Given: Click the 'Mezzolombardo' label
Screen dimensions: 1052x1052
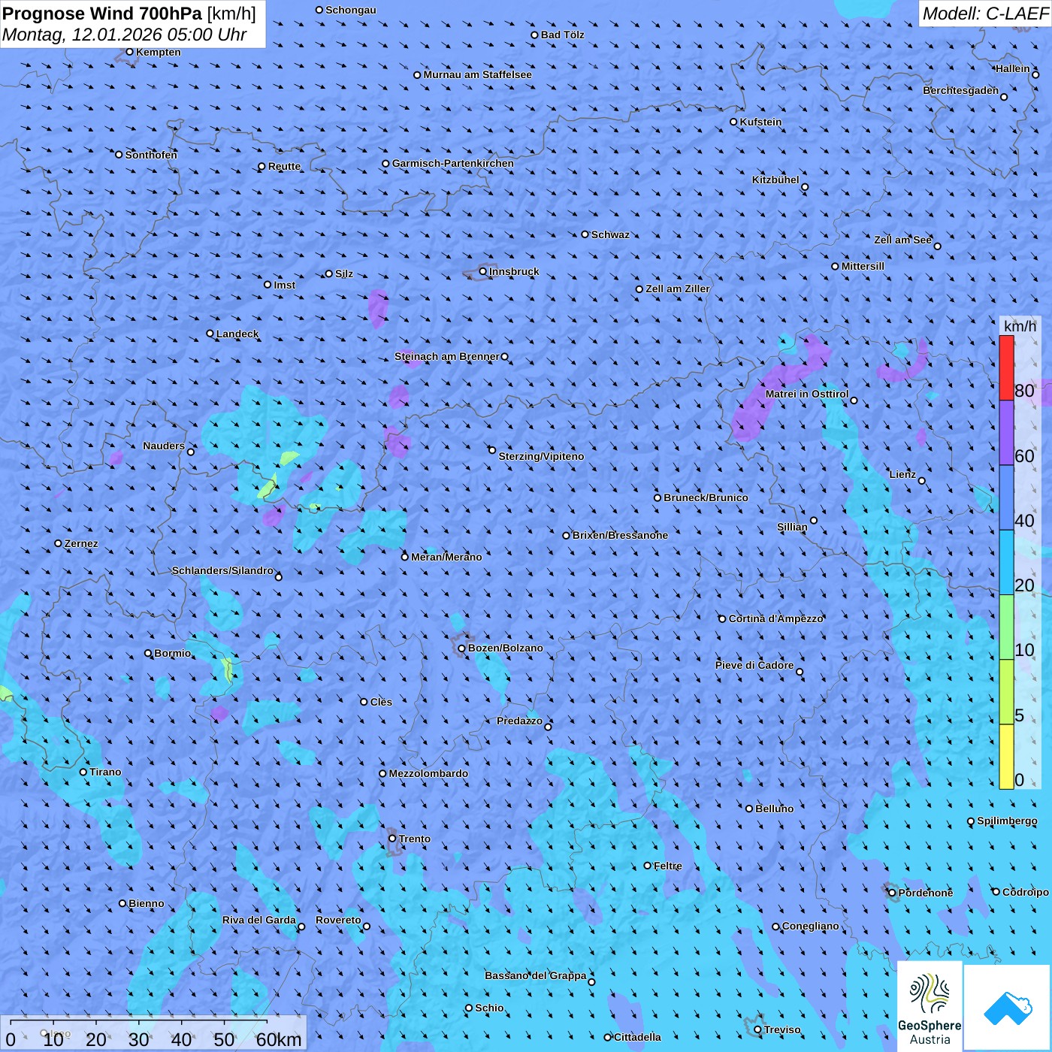Looking at the screenshot, I should [x=428, y=773].
